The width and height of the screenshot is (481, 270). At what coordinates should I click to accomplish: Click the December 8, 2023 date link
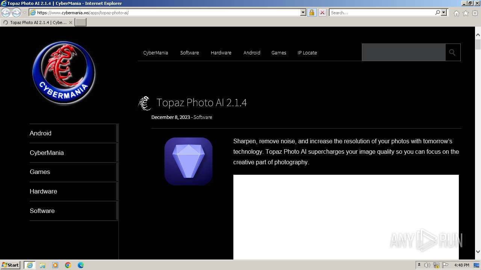pyautogui.click(x=171, y=117)
